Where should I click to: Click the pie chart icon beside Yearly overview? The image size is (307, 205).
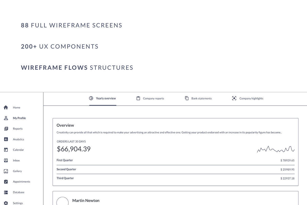91,98
